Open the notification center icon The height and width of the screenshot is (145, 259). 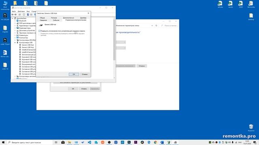coord(255,142)
